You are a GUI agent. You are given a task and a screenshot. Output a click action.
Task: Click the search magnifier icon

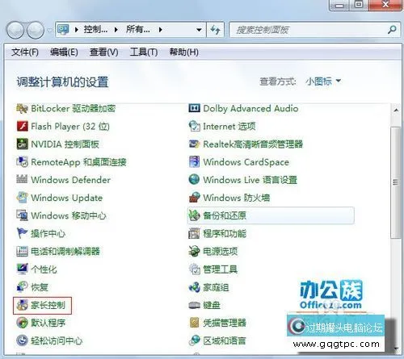pyautogui.click(x=392, y=30)
